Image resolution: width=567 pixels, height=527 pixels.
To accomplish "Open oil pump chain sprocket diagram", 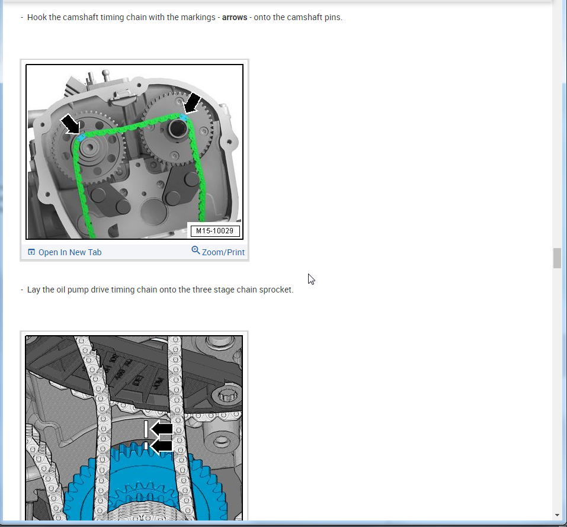I will [134, 428].
